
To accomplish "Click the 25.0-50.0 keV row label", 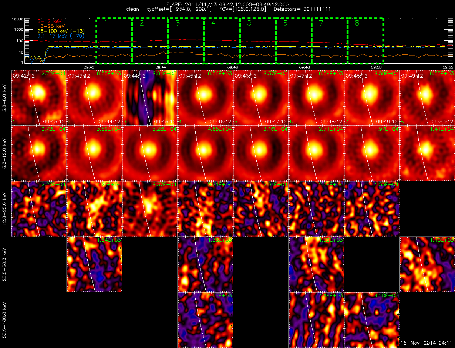I will point(5,264).
